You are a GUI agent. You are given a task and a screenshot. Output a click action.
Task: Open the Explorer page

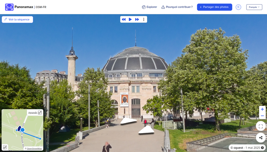149,7
